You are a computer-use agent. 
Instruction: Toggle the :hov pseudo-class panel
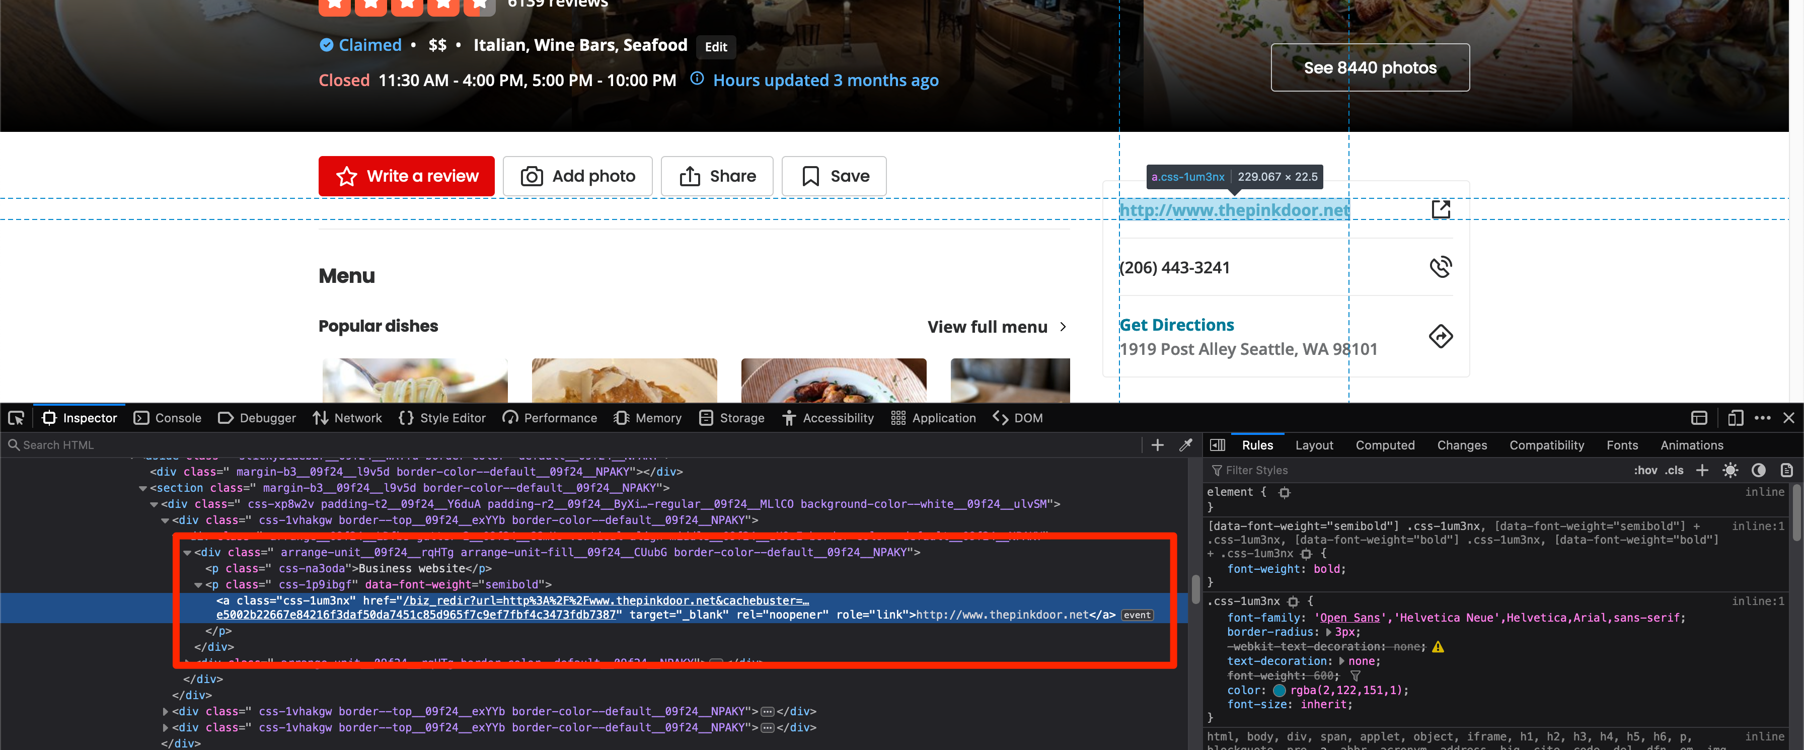tap(1646, 470)
